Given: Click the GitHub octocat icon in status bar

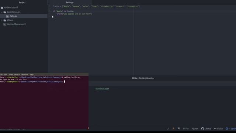Looking at the screenshot, I should tap(202, 129).
